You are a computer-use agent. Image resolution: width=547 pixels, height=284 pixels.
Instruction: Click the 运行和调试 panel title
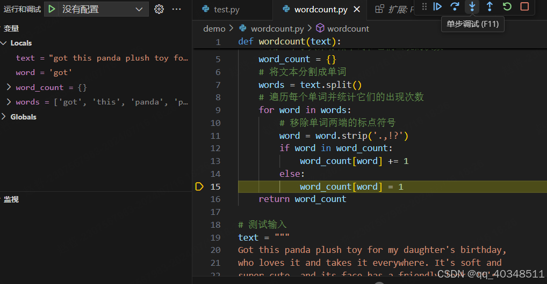pos(23,9)
